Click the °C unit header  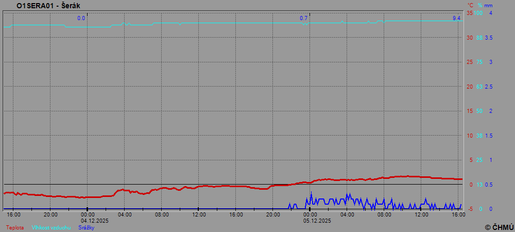470,5
